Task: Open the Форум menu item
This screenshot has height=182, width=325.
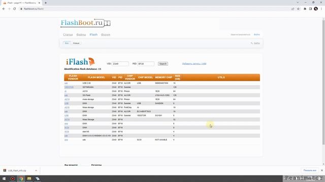Action: 106,35
